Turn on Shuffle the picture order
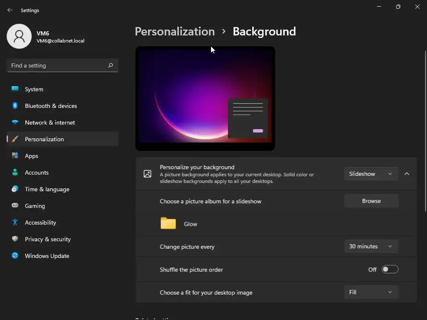The width and height of the screenshot is (427, 320). pyautogui.click(x=390, y=270)
